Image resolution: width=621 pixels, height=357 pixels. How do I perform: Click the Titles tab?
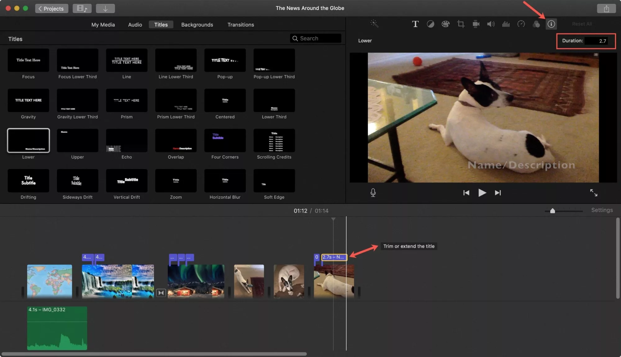(161, 24)
